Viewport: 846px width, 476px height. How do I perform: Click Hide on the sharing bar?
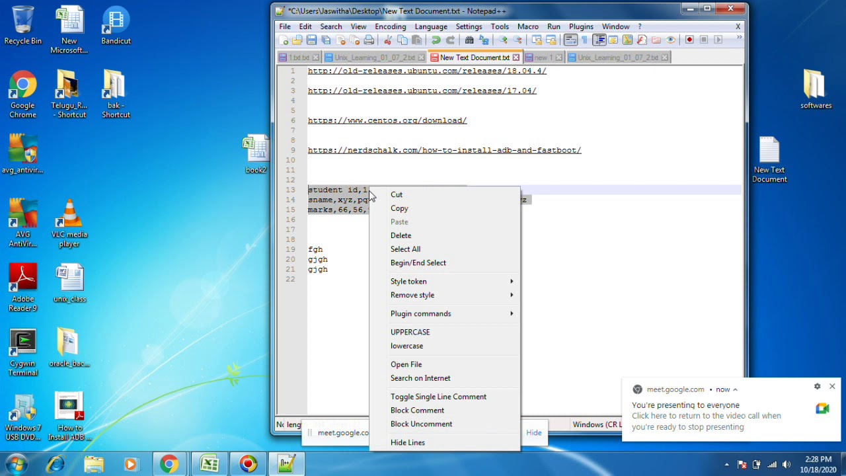click(533, 433)
